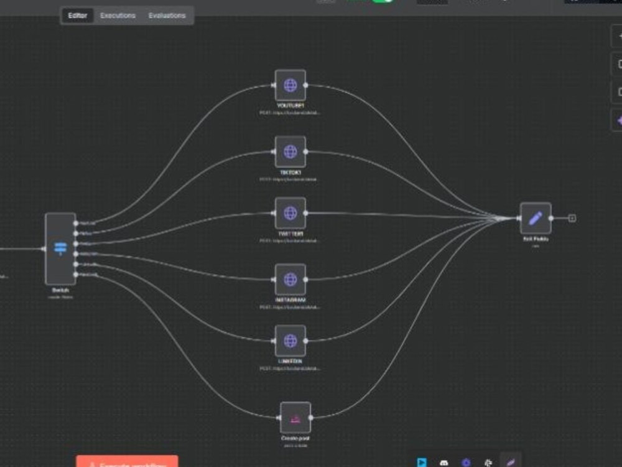Click the INSTAGRAM node output dot
Viewport: 622px width, 467px height.
pyautogui.click(x=305, y=280)
